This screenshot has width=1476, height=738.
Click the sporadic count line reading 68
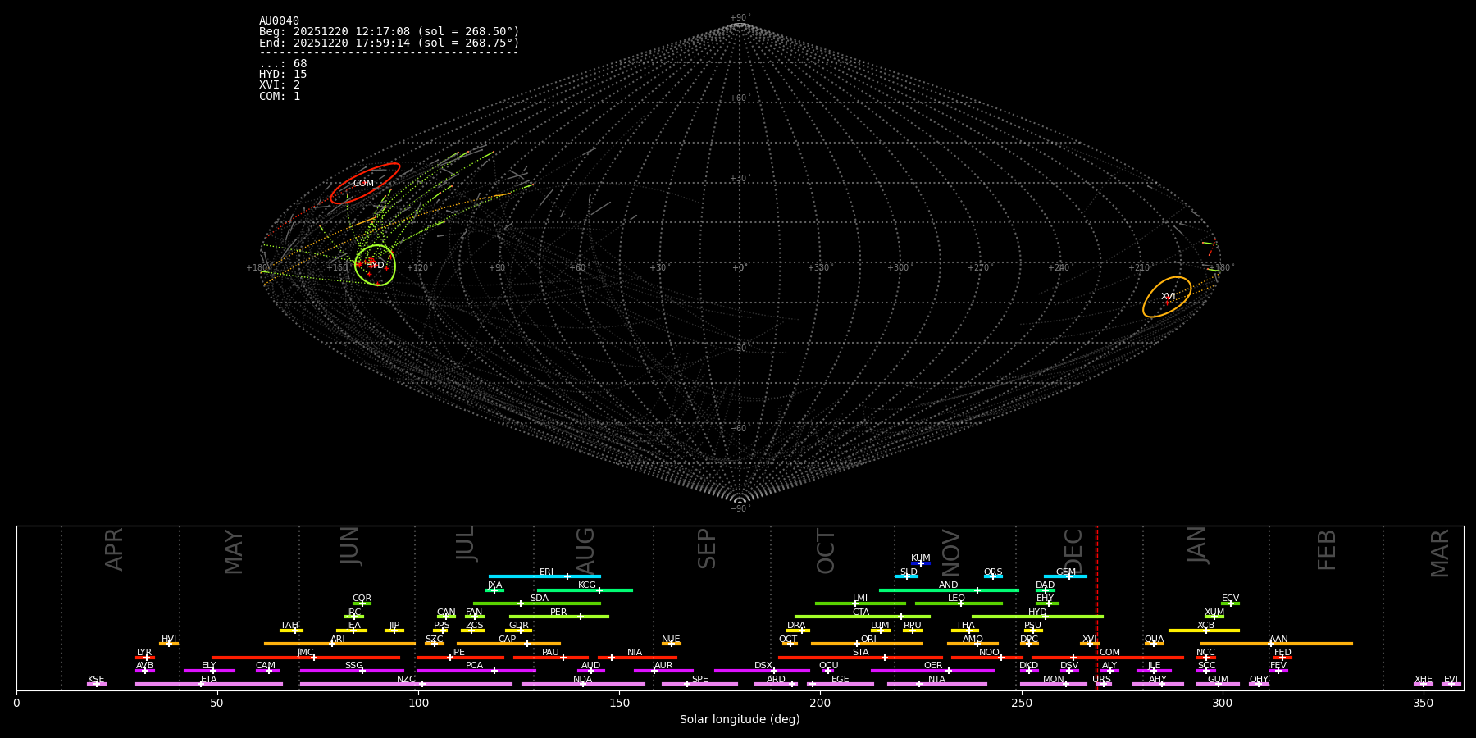[x=283, y=64]
